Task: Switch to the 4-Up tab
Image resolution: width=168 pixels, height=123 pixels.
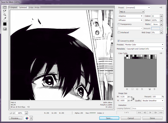Action: [37, 7]
